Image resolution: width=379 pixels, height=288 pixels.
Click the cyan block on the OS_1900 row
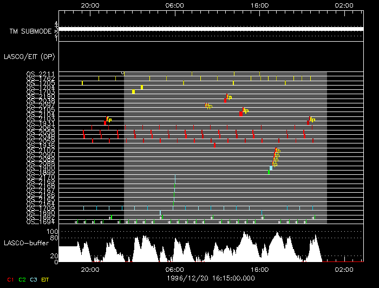tap(271, 168)
